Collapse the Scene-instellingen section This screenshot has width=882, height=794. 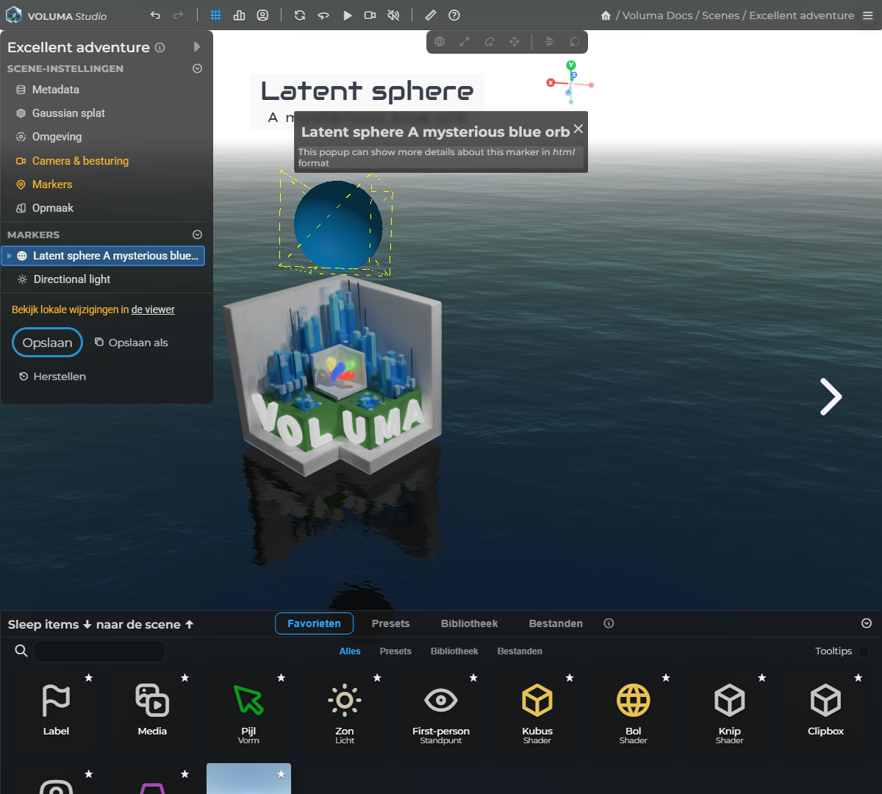point(197,68)
